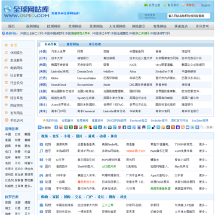Click the shopping cart icon for 行业机构
Image resolution: width=215 pixels, height=215 pixels.
pyautogui.click(x=6, y=82)
